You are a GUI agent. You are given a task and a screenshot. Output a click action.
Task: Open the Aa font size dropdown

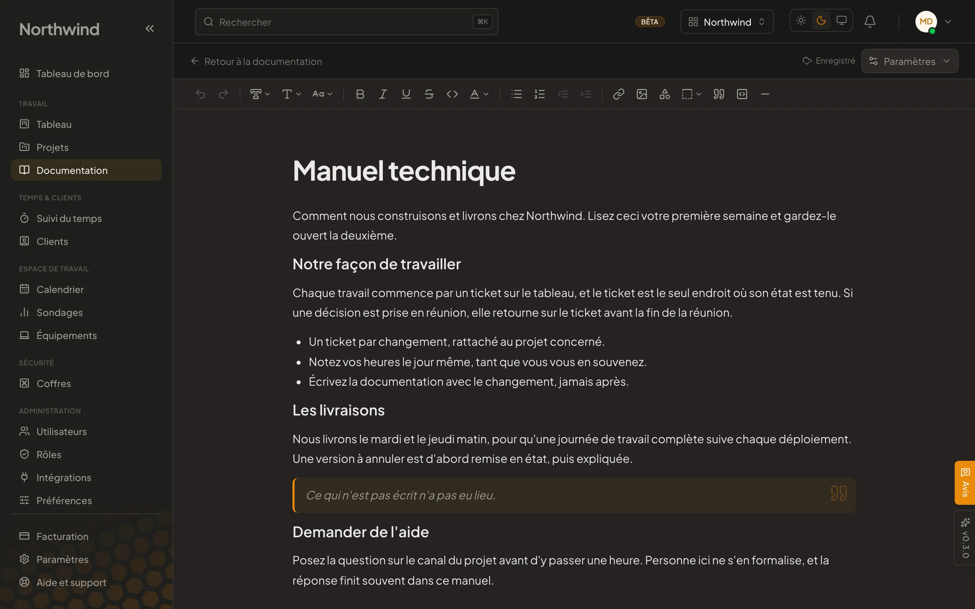322,94
